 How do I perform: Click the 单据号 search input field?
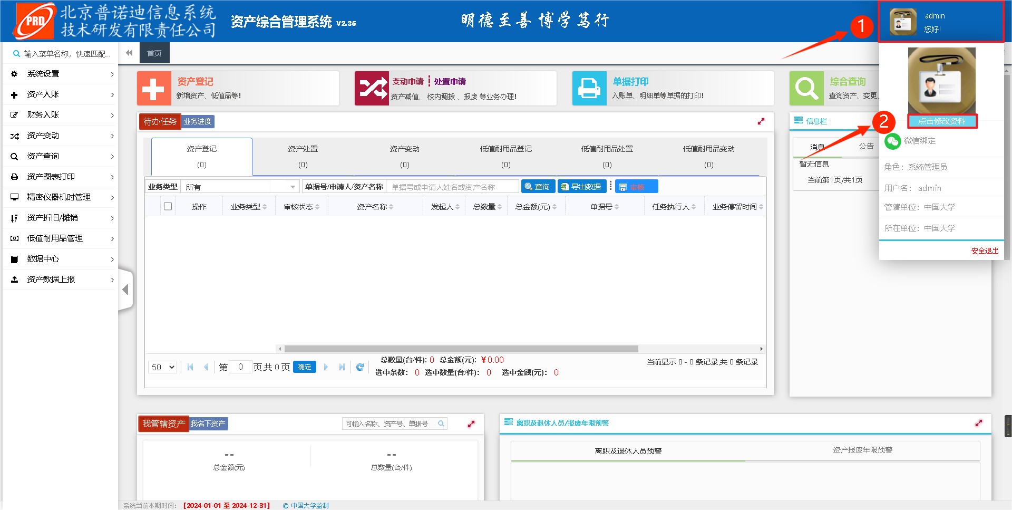pyautogui.click(x=452, y=187)
